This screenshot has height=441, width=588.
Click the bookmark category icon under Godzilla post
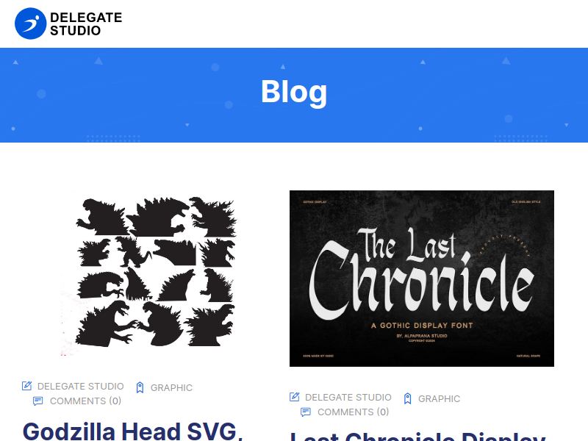pos(140,387)
